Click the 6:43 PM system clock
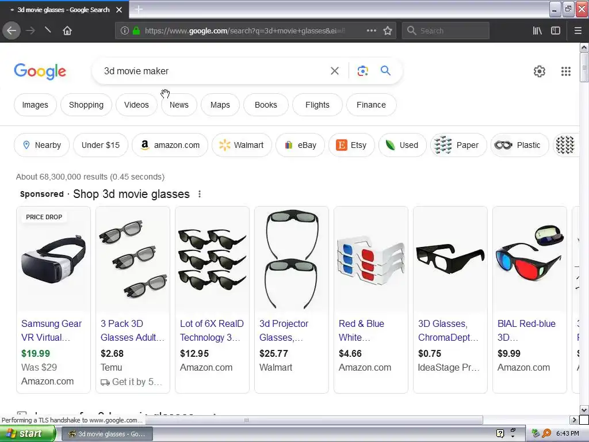 pyautogui.click(x=567, y=433)
